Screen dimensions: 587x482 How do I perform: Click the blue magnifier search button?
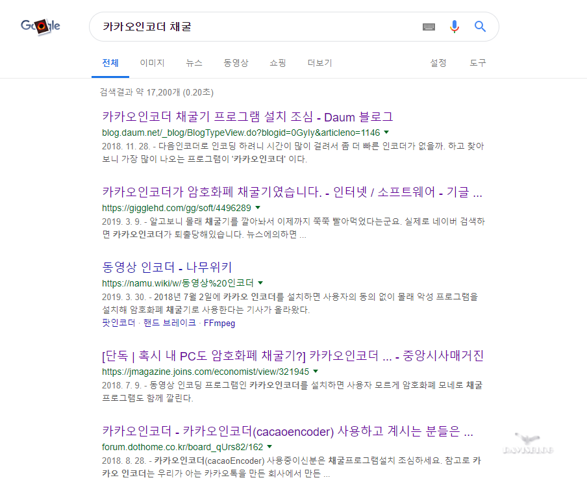(x=480, y=27)
